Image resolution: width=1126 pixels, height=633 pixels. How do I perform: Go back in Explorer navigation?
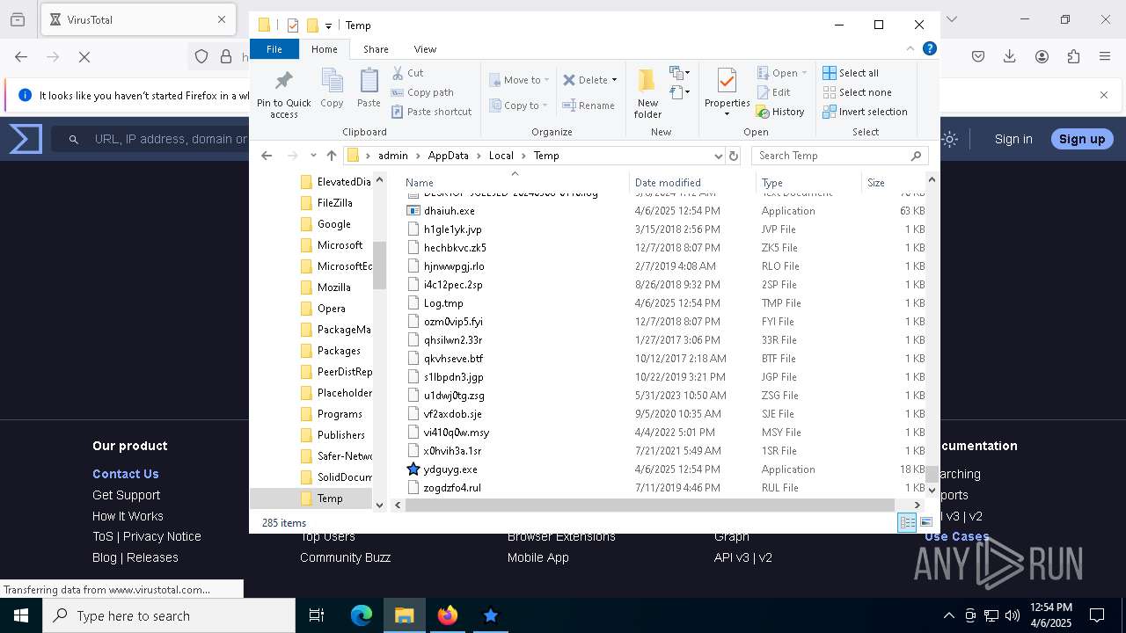(267, 156)
